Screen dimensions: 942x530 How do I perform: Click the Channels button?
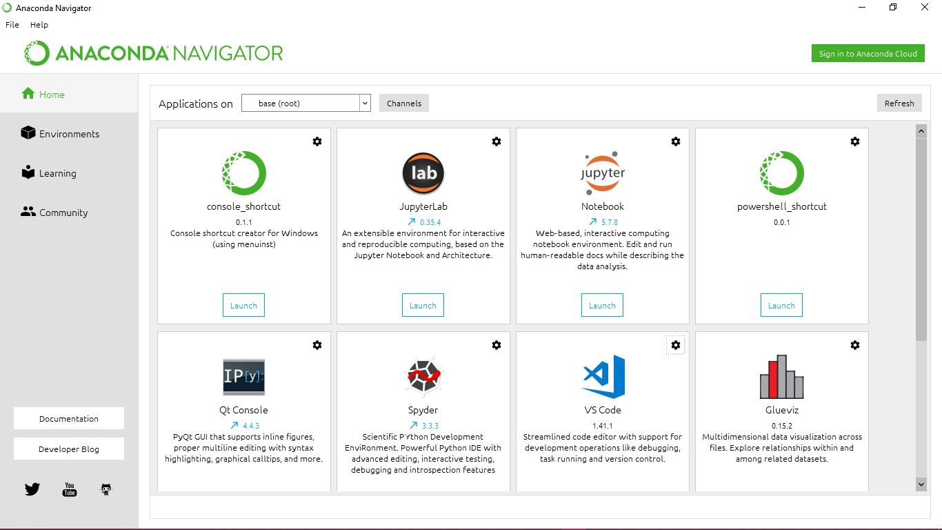(x=404, y=103)
